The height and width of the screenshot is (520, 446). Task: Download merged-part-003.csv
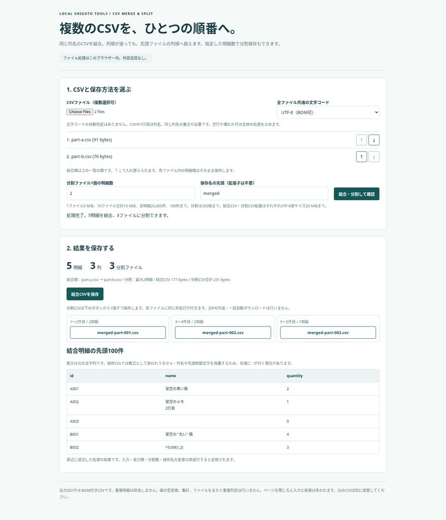[328, 332]
